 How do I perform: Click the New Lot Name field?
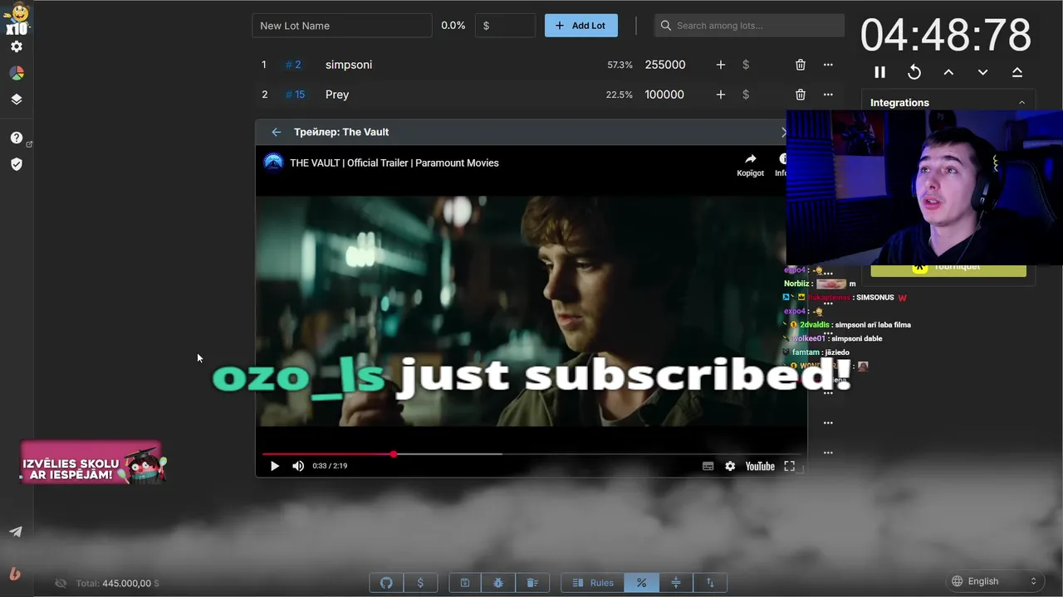[342, 26]
